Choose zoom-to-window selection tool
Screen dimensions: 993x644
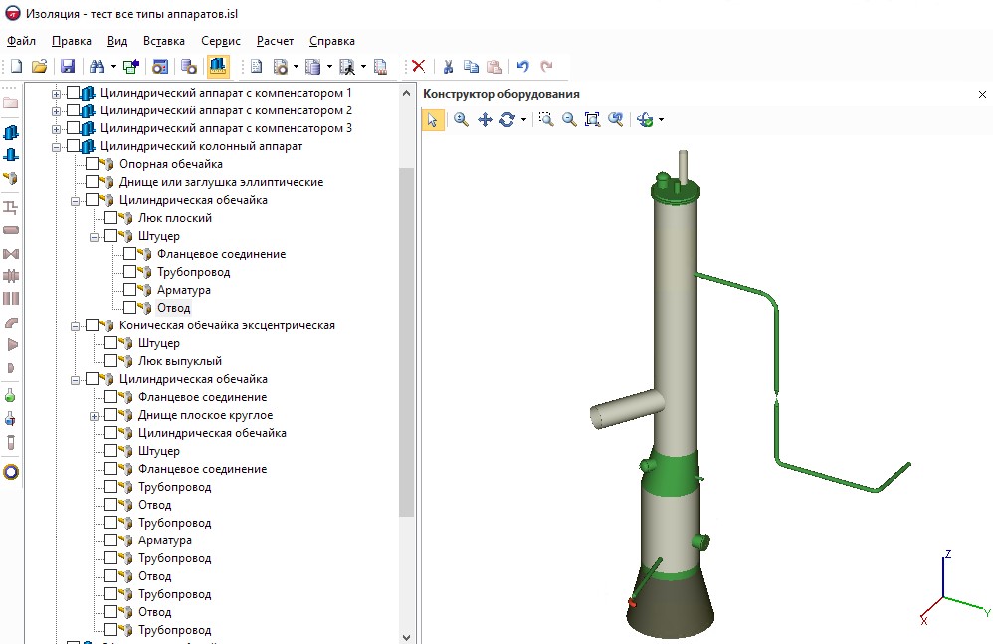tap(546, 119)
